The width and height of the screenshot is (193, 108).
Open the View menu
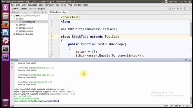point(24,5)
